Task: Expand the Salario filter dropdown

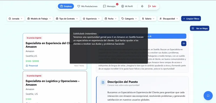Action: coord(148,19)
